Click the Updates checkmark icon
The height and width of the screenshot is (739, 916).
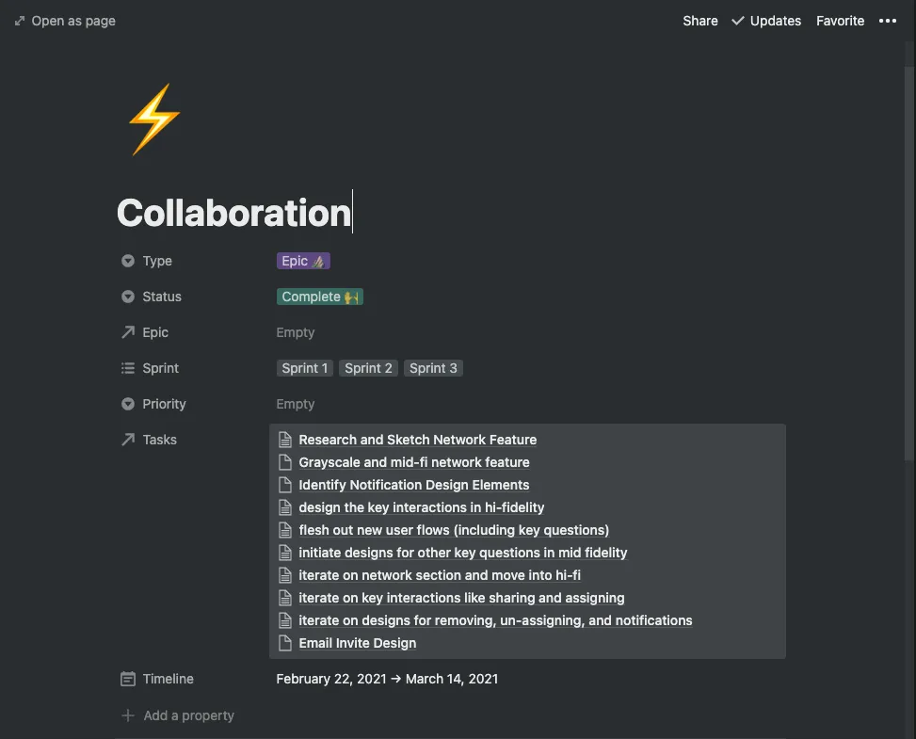pyautogui.click(x=738, y=21)
